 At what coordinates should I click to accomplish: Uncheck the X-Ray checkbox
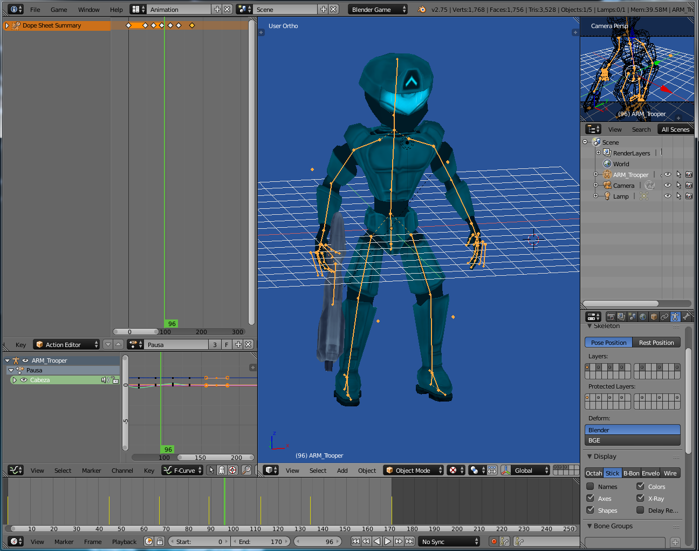pos(640,498)
